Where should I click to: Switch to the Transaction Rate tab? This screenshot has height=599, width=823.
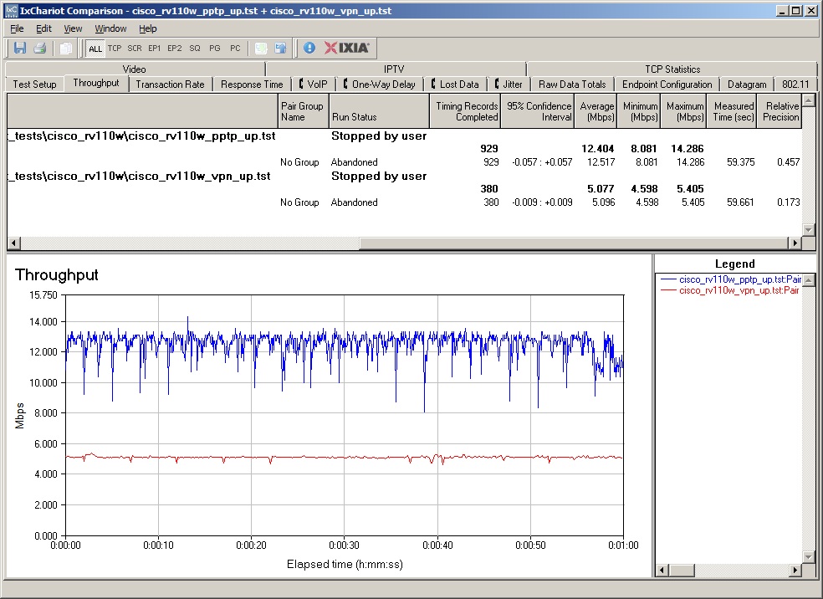pyautogui.click(x=170, y=84)
